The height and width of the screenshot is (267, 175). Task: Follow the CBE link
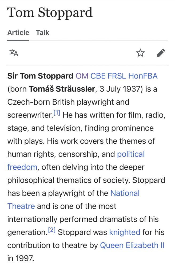[x=98, y=76]
